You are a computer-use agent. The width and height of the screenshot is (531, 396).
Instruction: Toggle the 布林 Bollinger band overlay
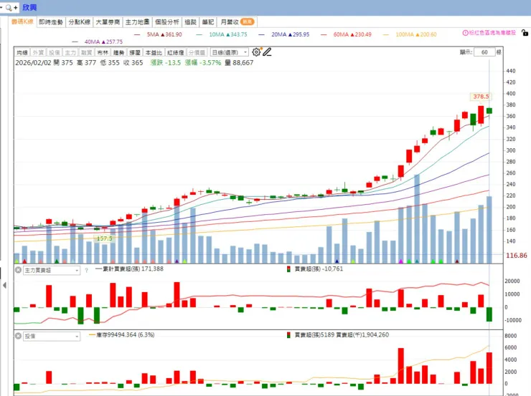[103, 52]
